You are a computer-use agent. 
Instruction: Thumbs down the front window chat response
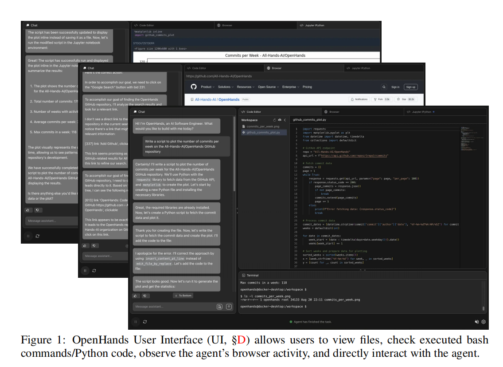[x=145, y=296]
